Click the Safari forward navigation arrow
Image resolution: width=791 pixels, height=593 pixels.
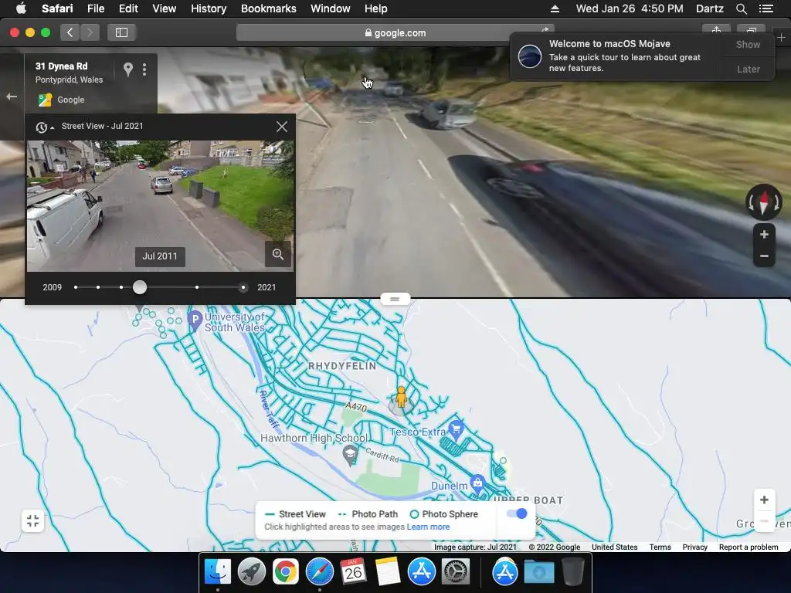tap(90, 32)
